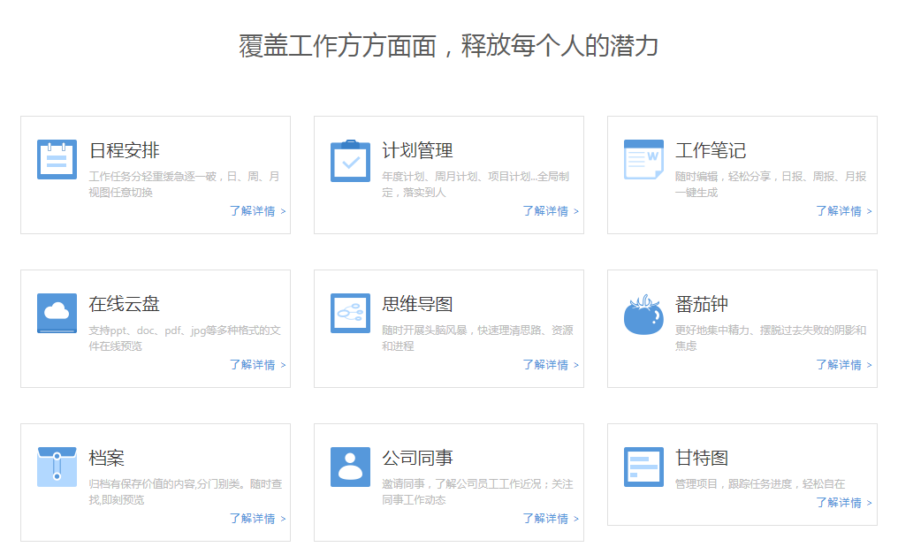Open 了解详情 under 在线云盘
Screen dimensions: 898x547
(258, 365)
